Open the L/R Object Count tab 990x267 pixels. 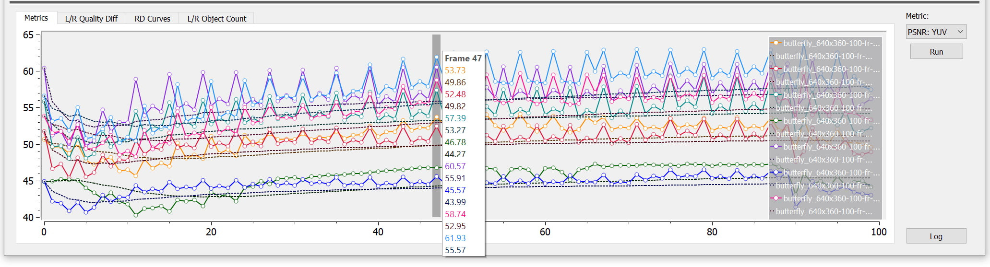pos(216,19)
